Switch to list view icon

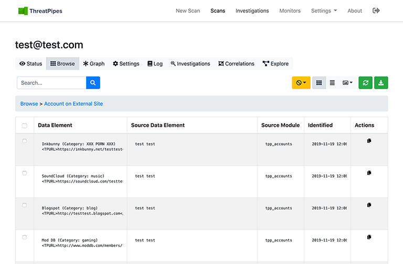tap(332, 83)
